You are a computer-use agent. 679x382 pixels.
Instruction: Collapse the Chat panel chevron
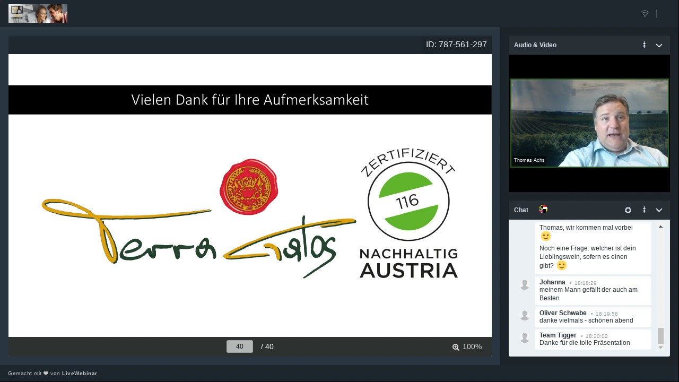click(659, 210)
